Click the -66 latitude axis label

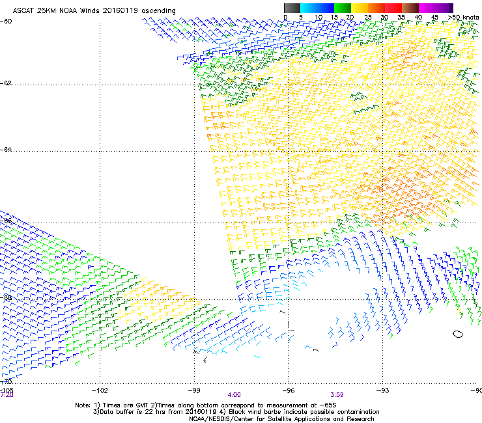6,221
